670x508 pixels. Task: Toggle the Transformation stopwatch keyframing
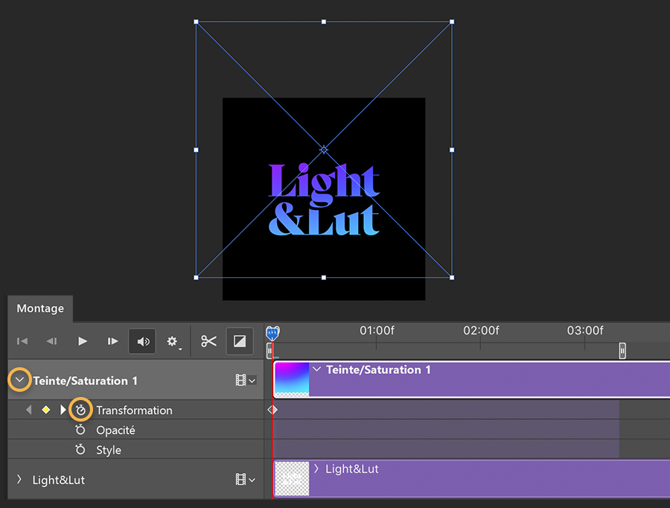(x=80, y=410)
